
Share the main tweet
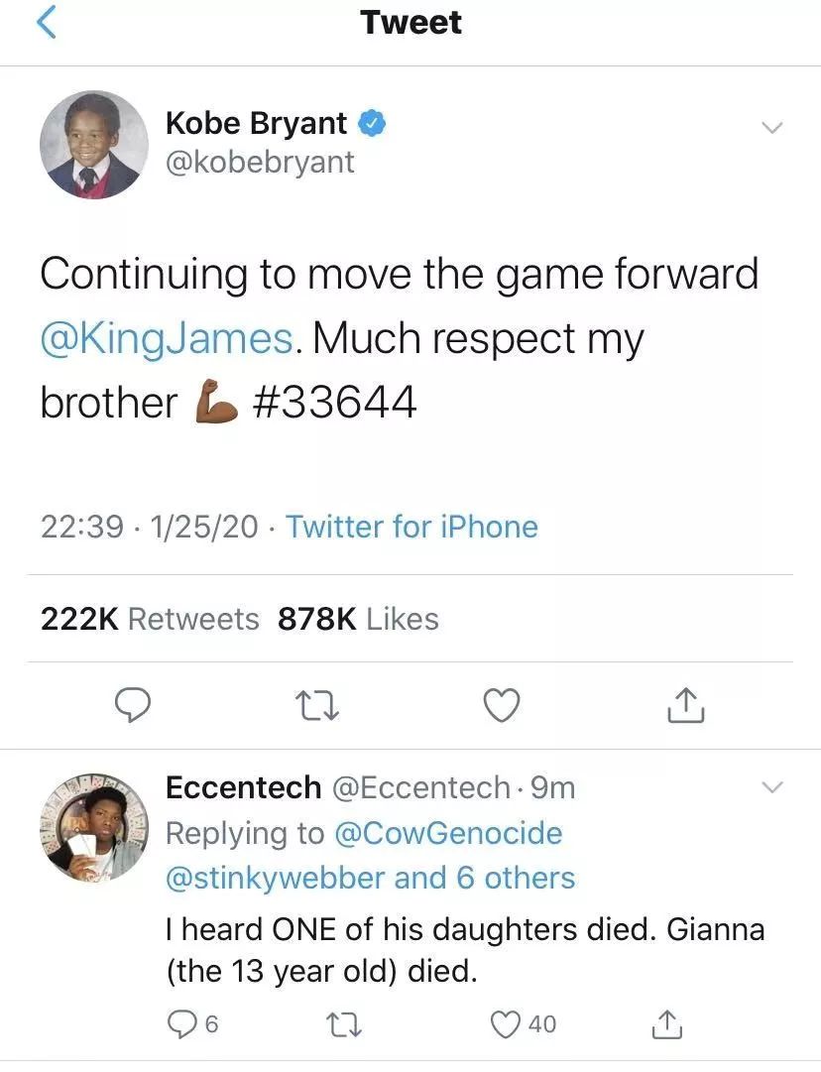tap(685, 705)
